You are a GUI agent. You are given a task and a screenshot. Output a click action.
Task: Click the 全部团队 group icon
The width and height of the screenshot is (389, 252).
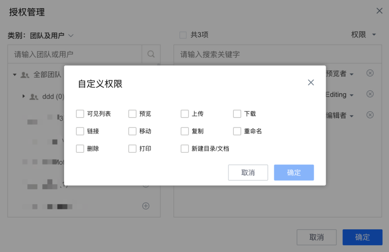point(25,74)
